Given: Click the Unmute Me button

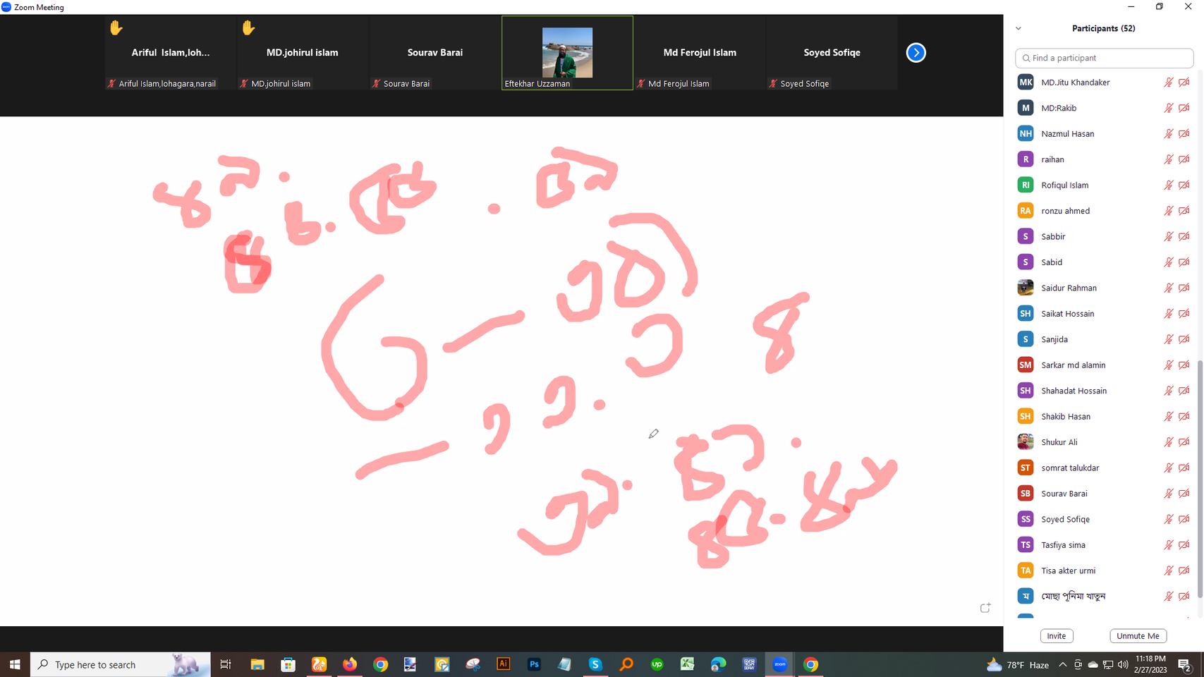Looking at the screenshot, I should [x=1138, y=636].
